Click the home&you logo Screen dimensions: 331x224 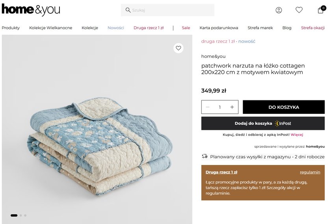pos(31,9)
